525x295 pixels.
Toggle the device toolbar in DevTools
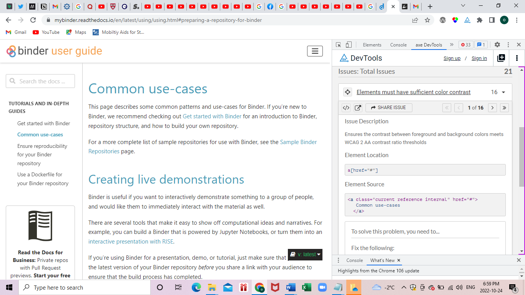[348, 45]
